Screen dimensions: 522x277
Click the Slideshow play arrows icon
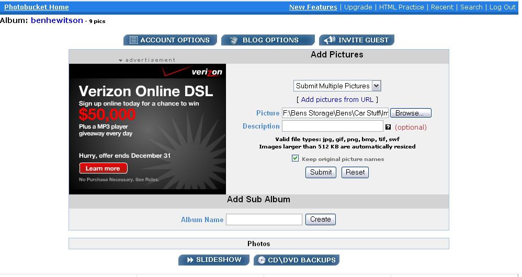190,260
